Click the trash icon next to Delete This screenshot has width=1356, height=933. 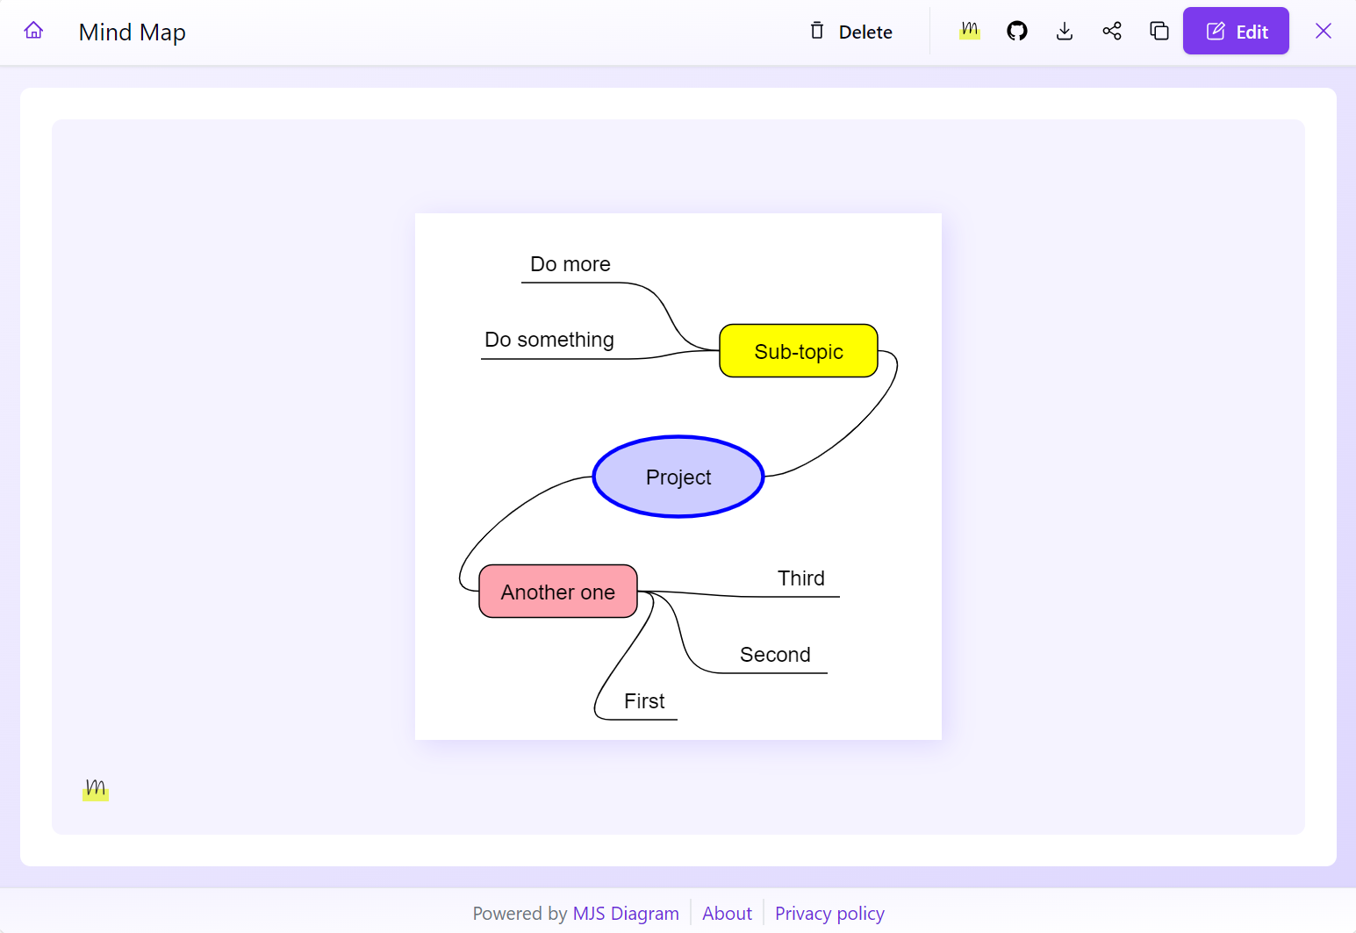click(x=817, y=31)
